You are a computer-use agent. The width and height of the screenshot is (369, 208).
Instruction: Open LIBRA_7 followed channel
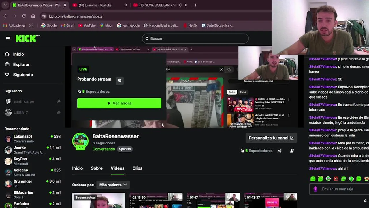[x=33, y=112]
